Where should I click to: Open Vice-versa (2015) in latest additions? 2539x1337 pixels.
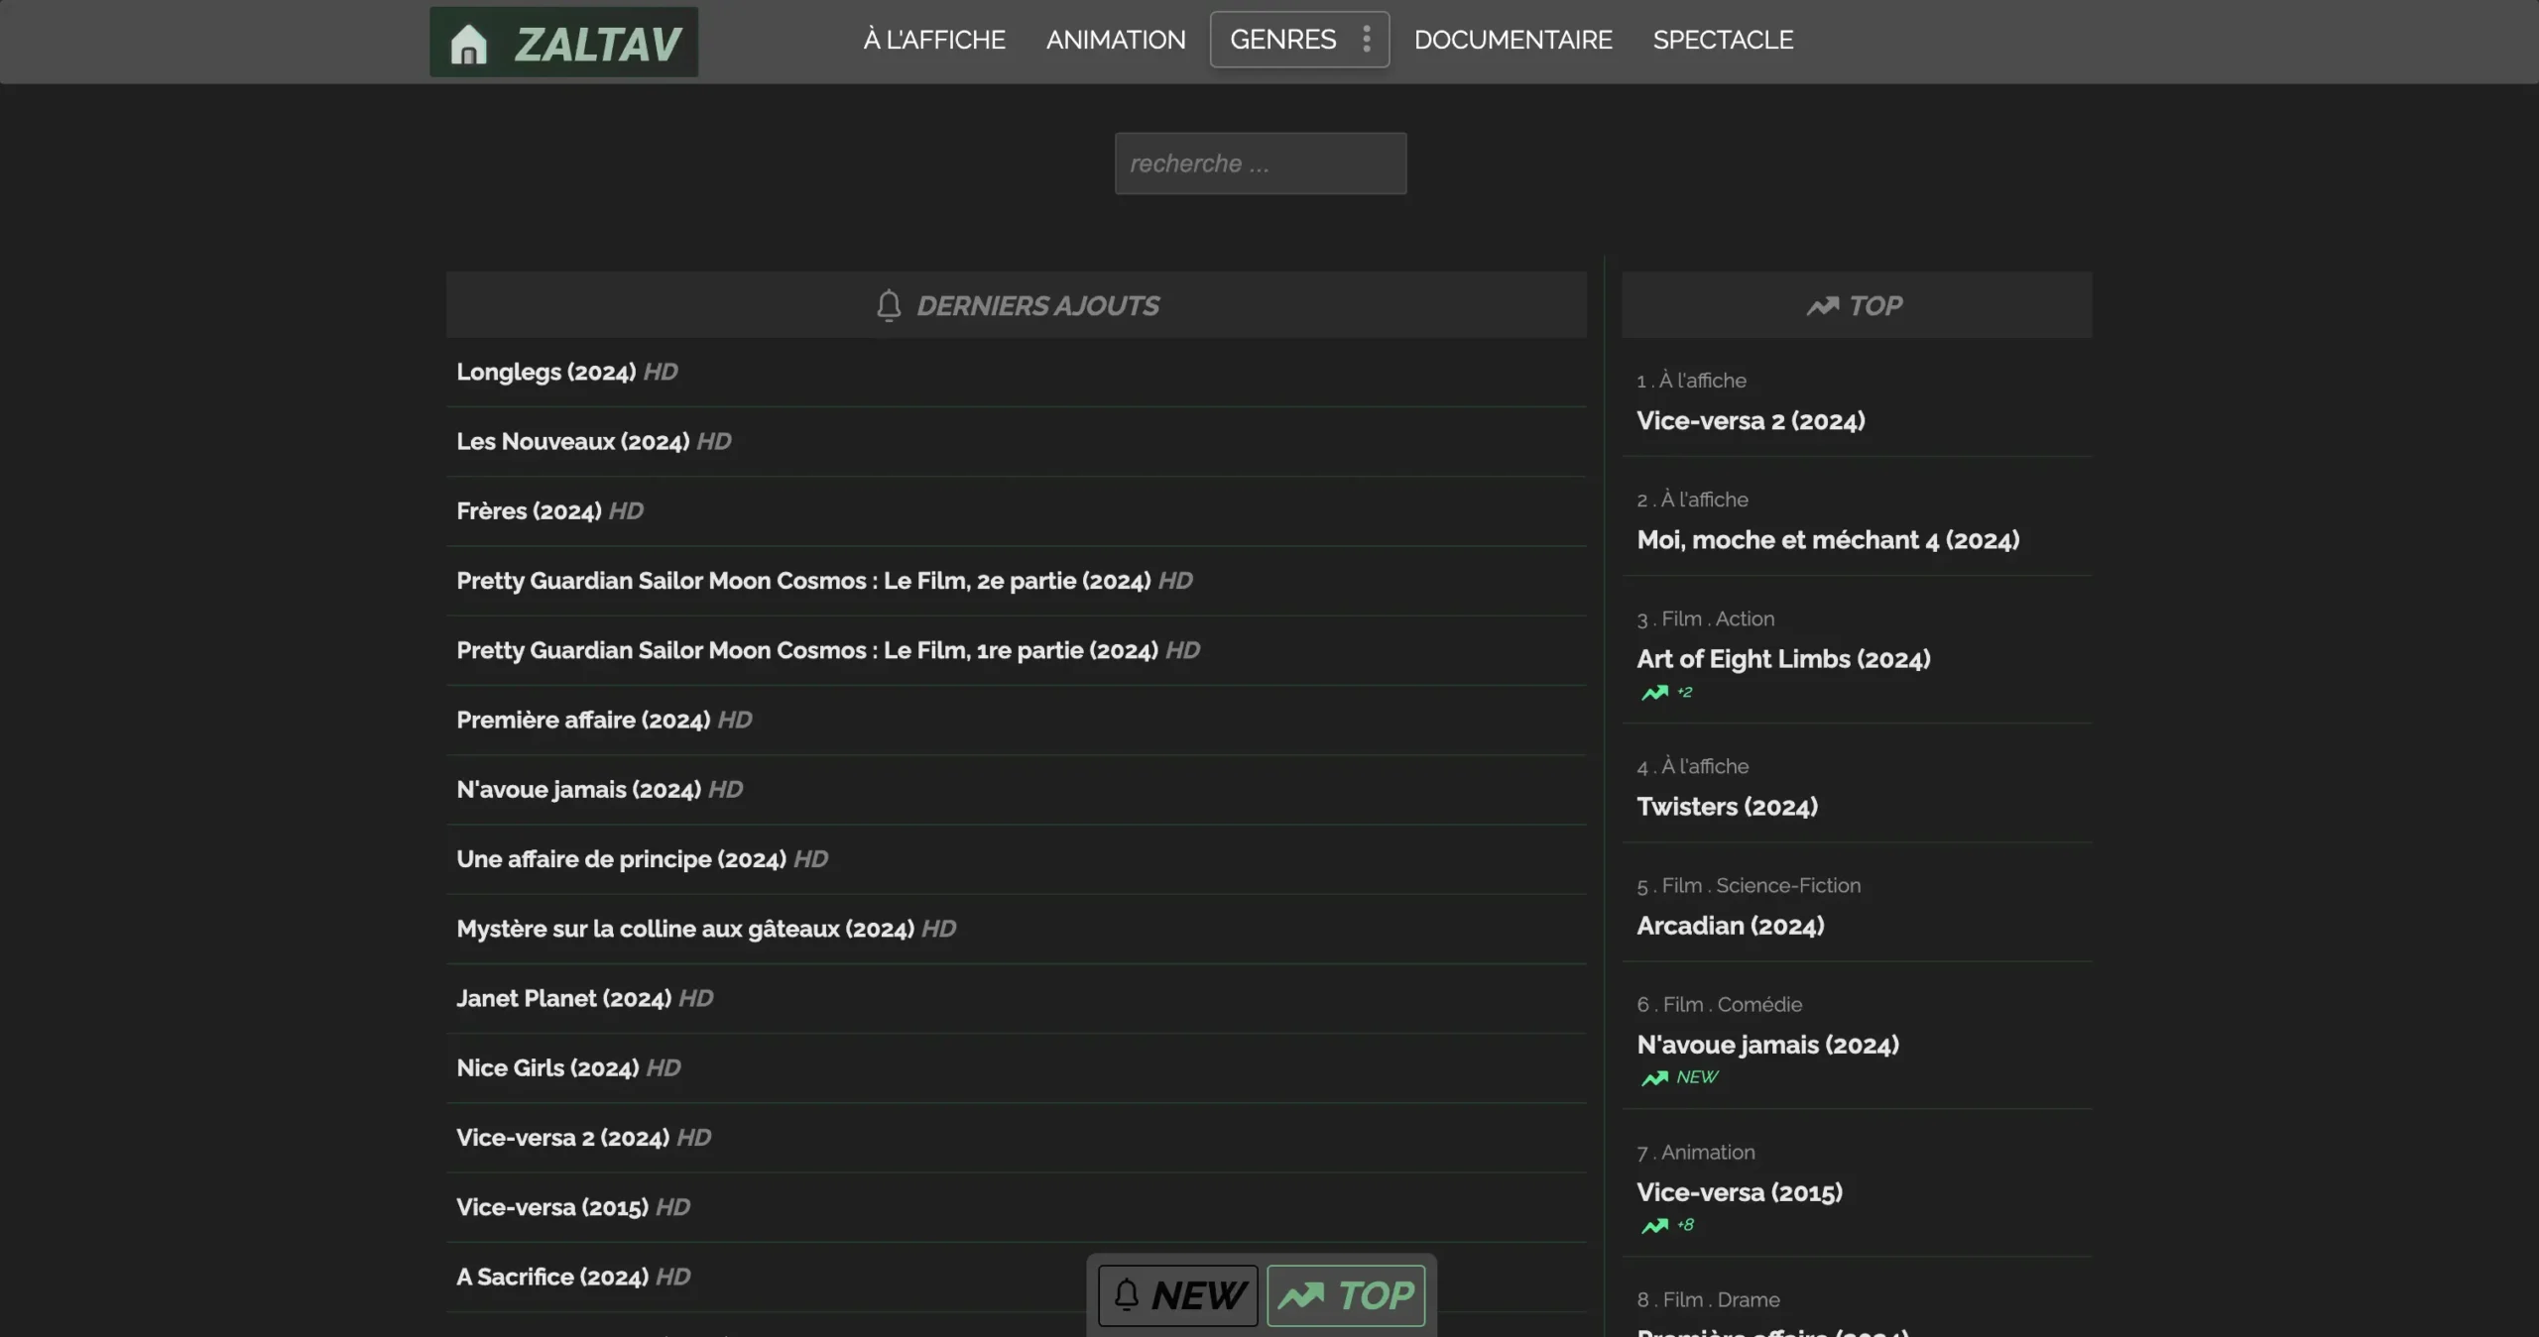552,1207
